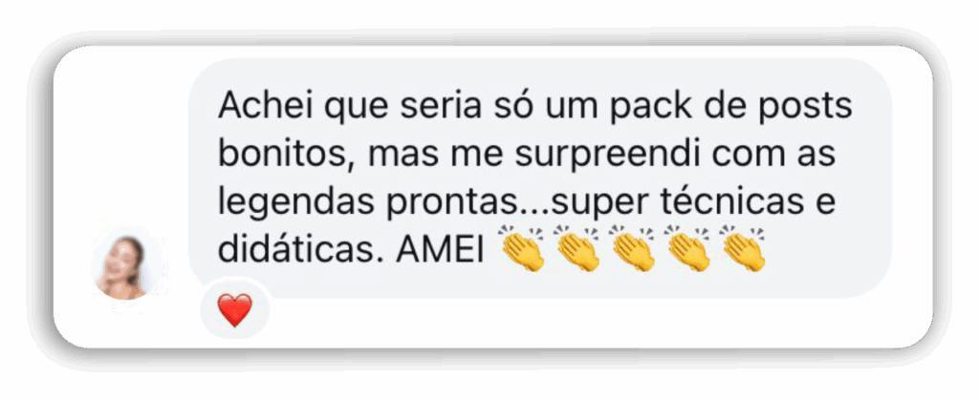Click the word "seria" in first line

coord(441,106)
